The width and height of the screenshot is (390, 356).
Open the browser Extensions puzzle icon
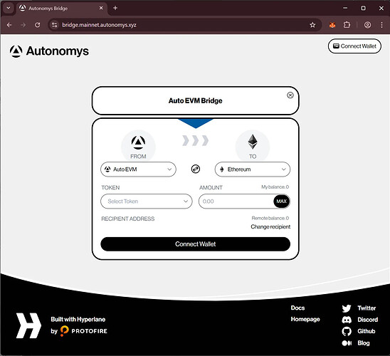coord(347,25)
